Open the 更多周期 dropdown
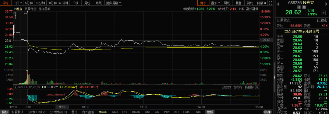This screenshot has width=329, height=114. point(114,3)
